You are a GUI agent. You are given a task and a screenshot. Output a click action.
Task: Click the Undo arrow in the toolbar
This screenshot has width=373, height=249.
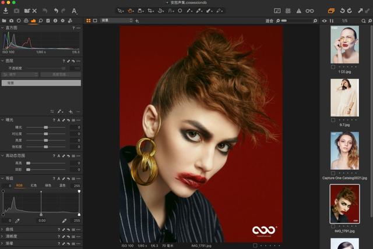click(56, 10)
